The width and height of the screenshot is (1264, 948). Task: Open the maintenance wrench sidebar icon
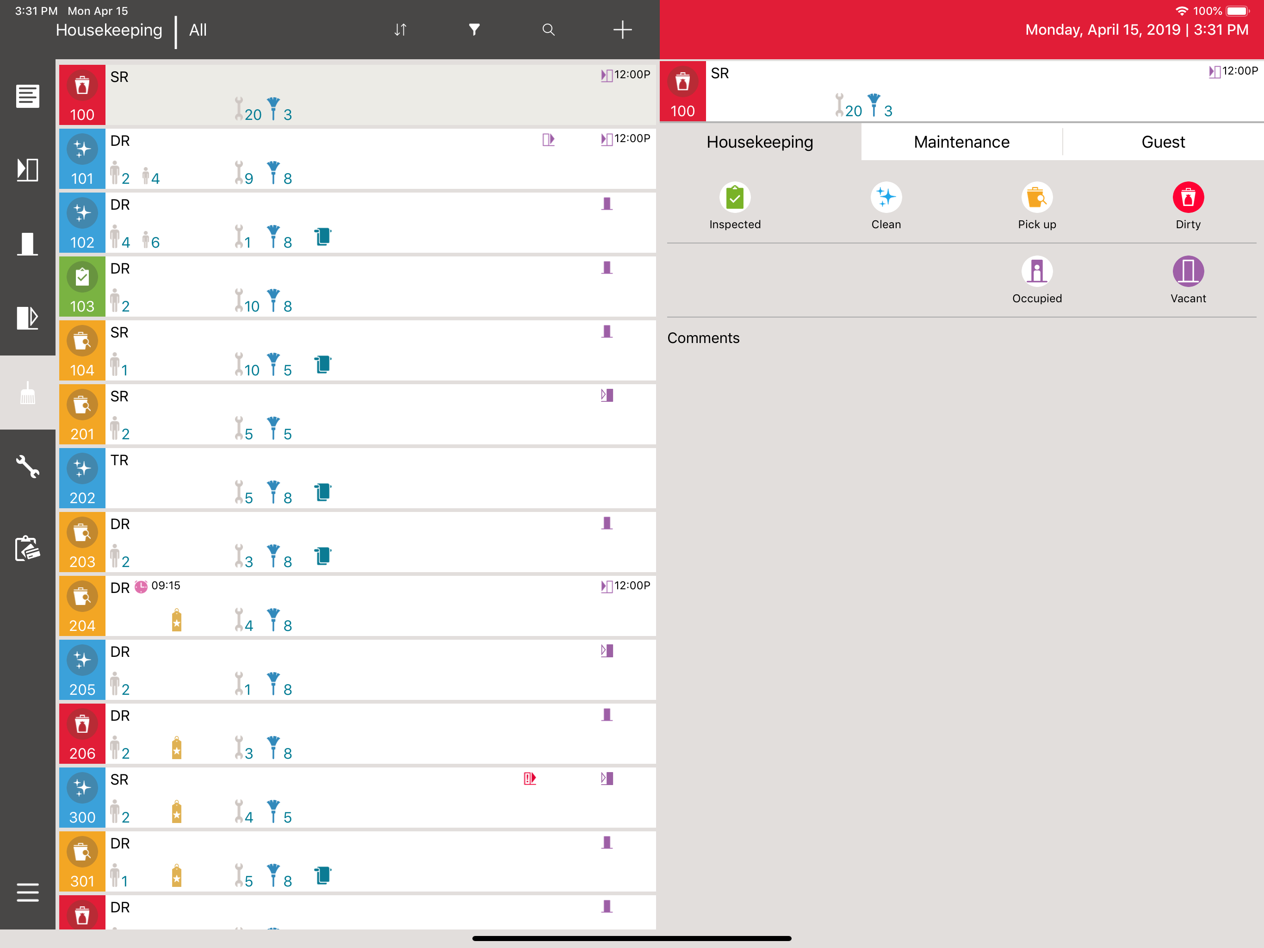pos(27,467)
